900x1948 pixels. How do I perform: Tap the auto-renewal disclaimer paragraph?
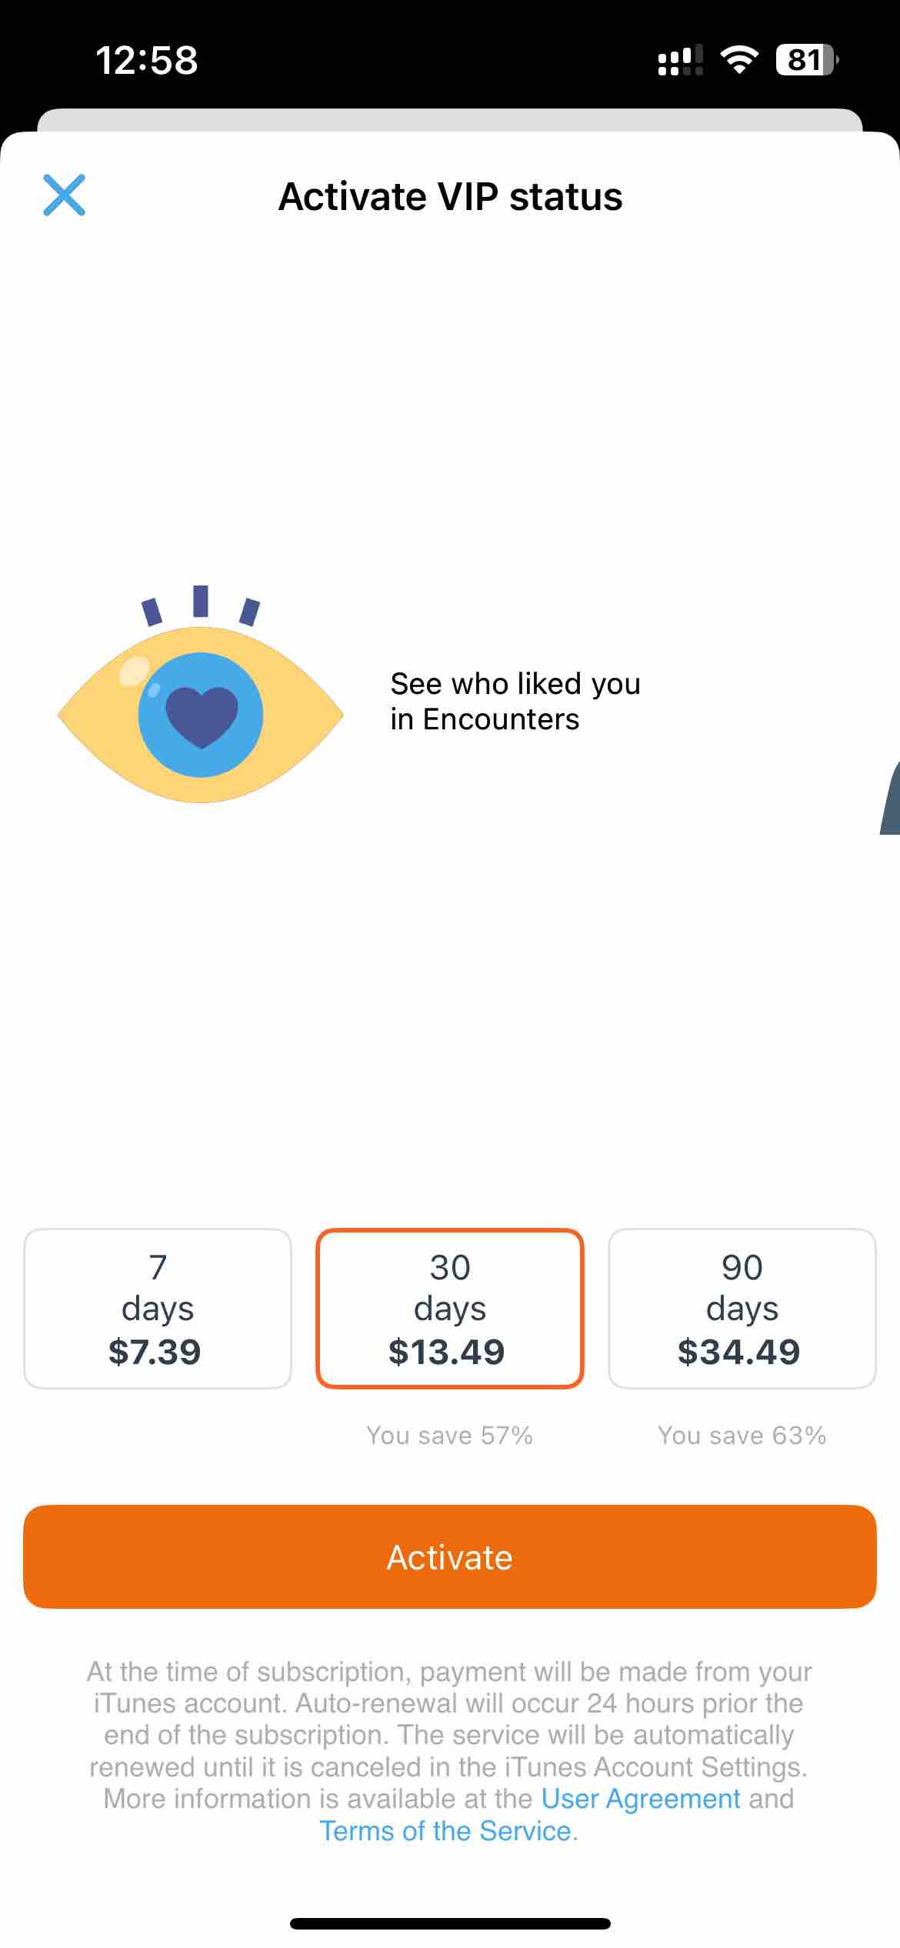pos(450,1751)
